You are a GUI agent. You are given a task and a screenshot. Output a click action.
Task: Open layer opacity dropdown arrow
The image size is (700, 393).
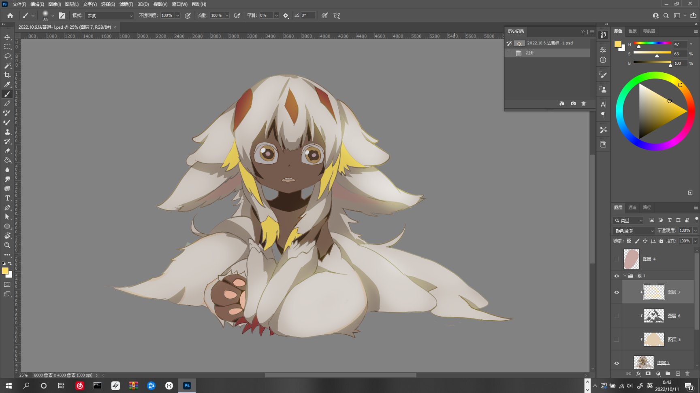coord(695,230)
